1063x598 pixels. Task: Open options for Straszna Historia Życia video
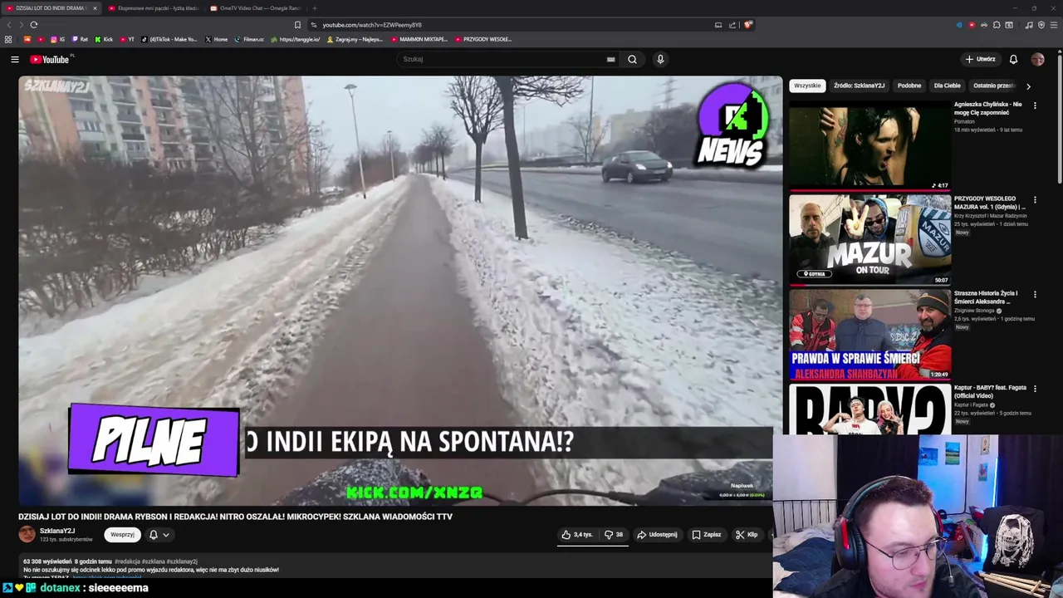[x=1035, y=294]
